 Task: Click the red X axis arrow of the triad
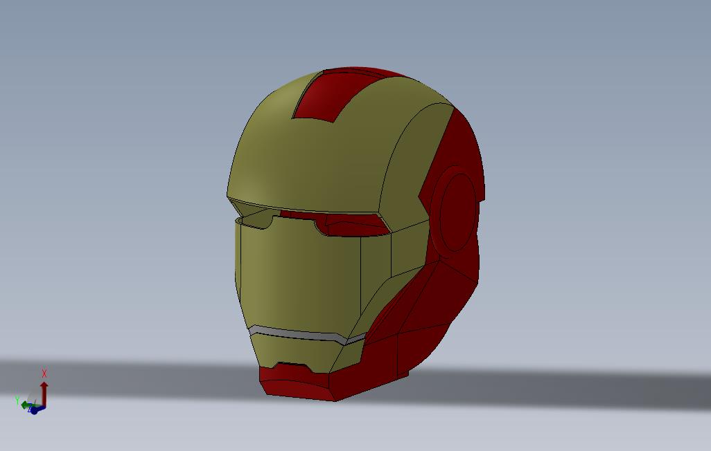44,393
